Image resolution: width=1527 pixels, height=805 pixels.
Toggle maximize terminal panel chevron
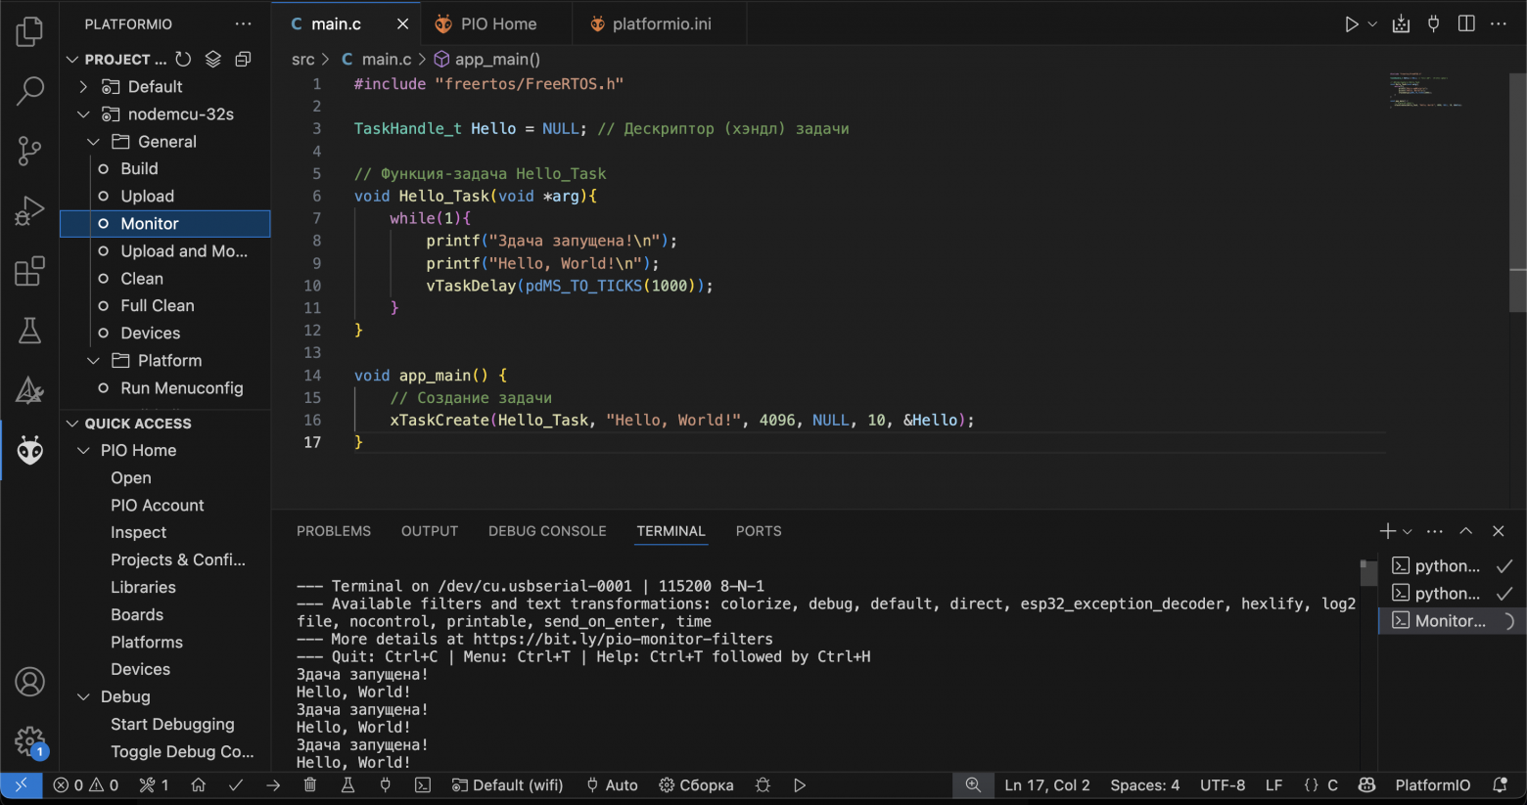tap(1465, 531)
